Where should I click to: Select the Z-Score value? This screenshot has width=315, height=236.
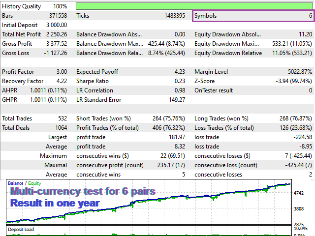(x=294, y=81)
